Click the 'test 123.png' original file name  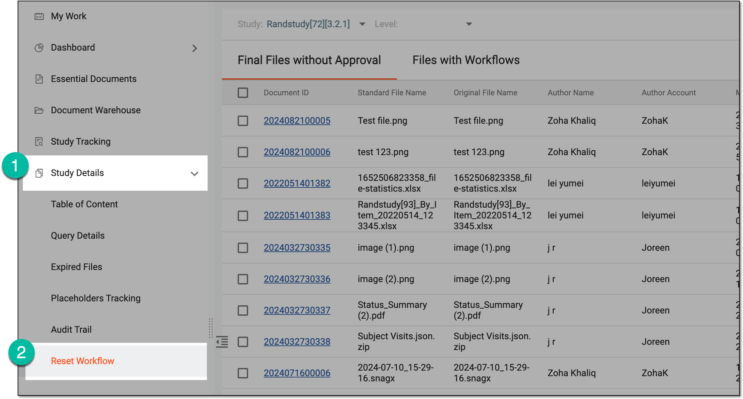479,152
